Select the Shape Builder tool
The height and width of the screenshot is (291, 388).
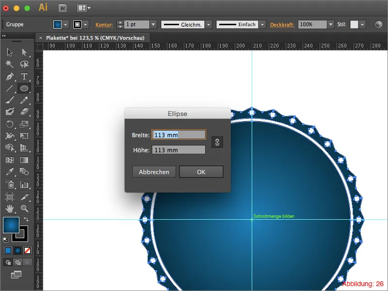pyautogui.click(x=10, y=147)
